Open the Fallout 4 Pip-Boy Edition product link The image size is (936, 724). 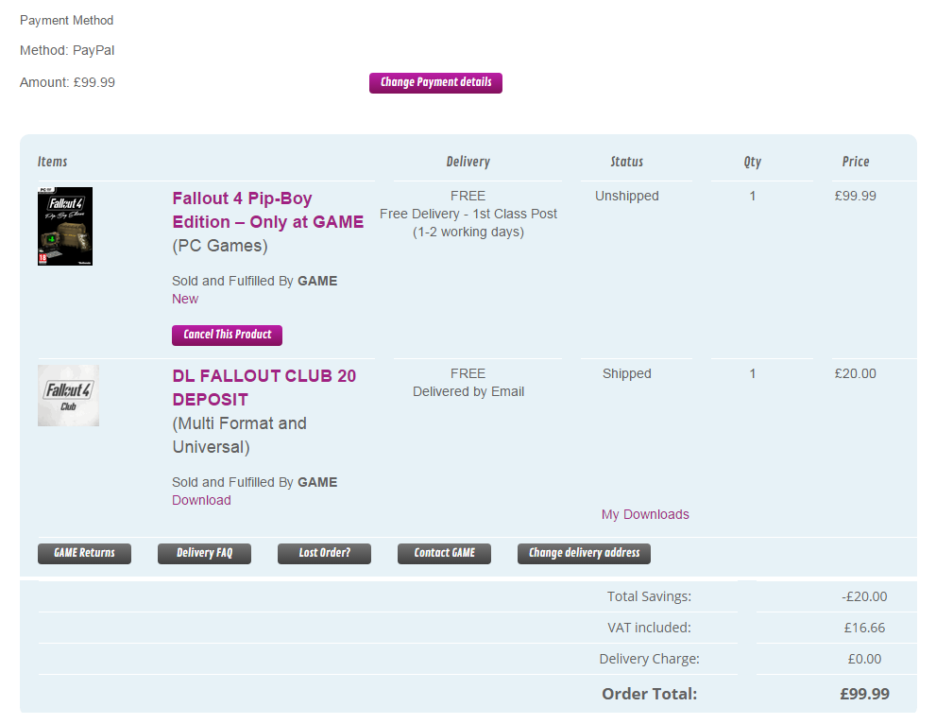click(267, 210)
